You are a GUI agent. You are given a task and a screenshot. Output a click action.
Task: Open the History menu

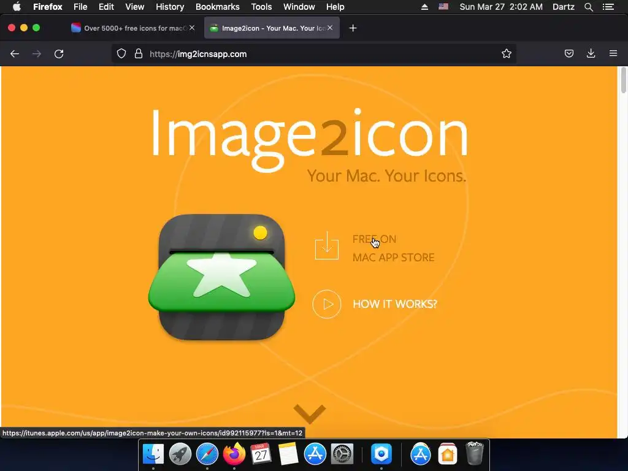point(170,7)
